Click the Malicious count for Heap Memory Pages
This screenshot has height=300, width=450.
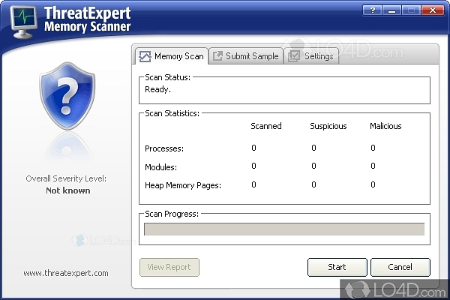tap(373, 184)
